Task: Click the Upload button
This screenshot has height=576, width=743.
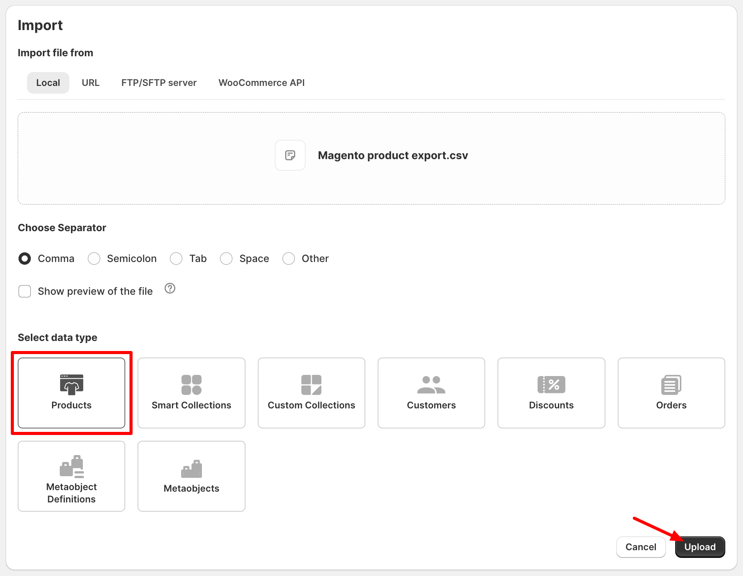Action: 699,547
